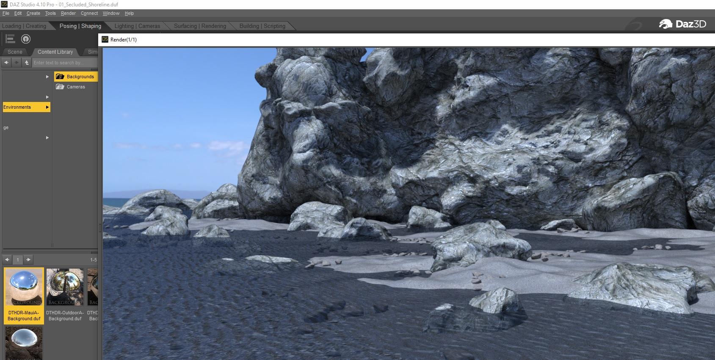Open the Tools menu
This screenshot has width=715, height=360.
point(50,14)
